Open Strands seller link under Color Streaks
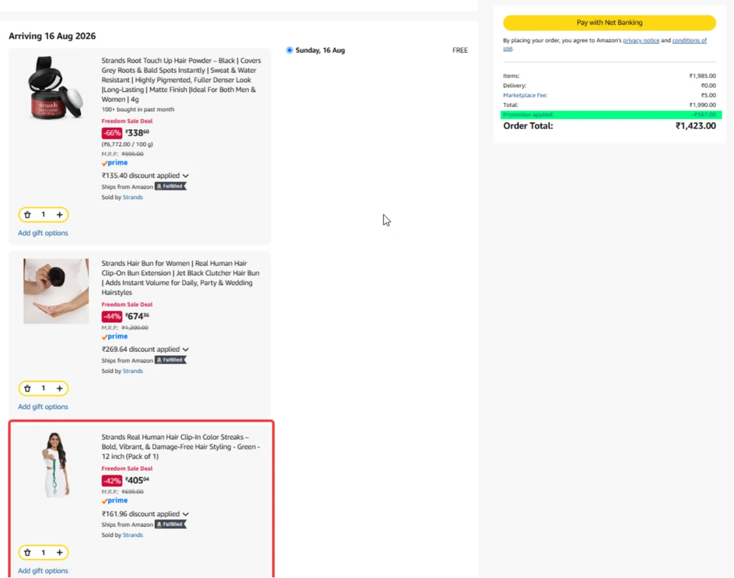Image resolution: width=734 pixels, height=578 pixels. click(132, 535)
